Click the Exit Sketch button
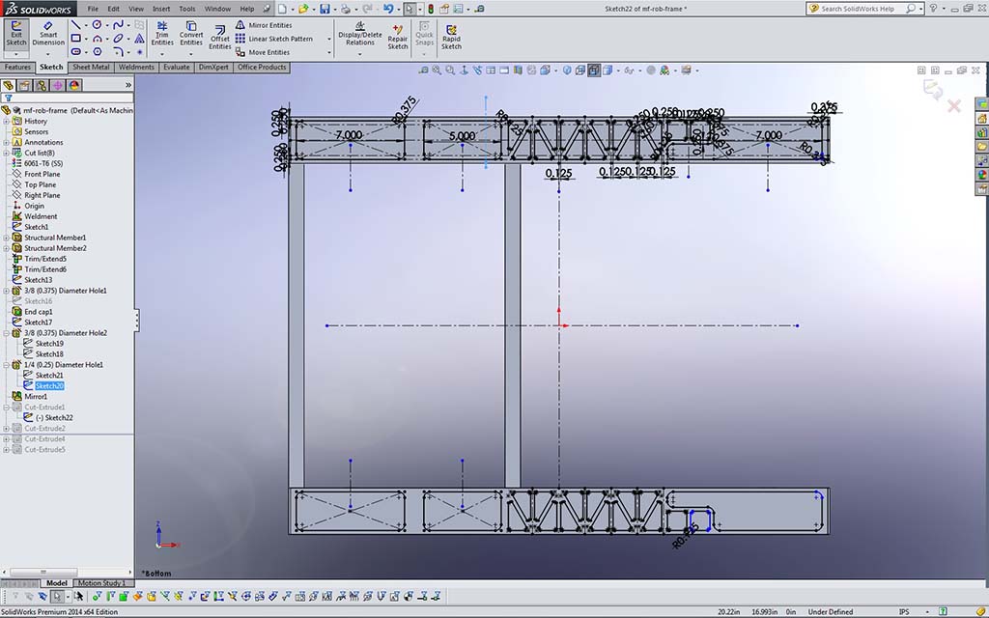Viewport: 989px width, 618px height. [x=16, y=35]
